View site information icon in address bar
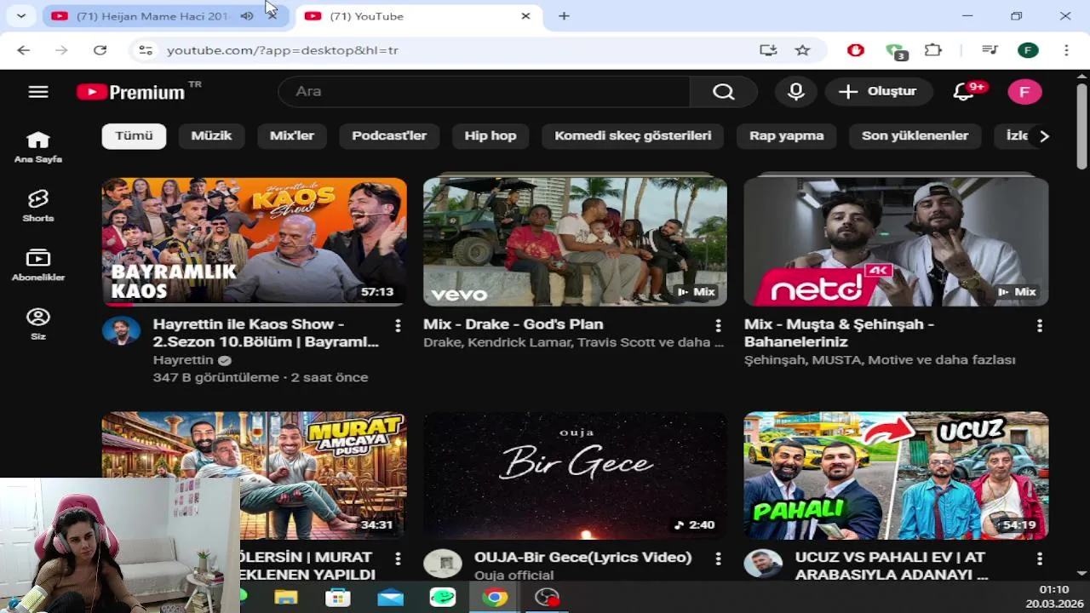Viewport: 1090px width, 613px height. pos(146,50)
